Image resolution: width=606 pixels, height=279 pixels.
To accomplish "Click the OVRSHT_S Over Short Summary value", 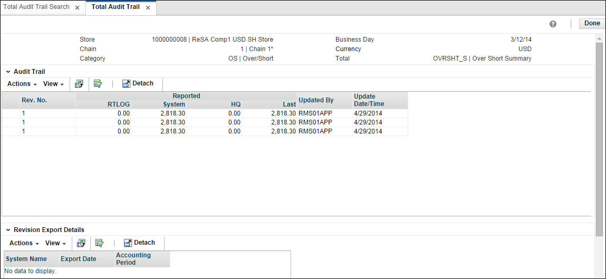I will click(483, 59).
